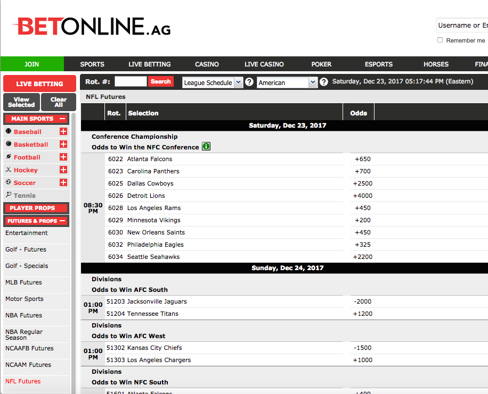Select Los Angeles Chargers +1000 odds

[x=363, y=360]
